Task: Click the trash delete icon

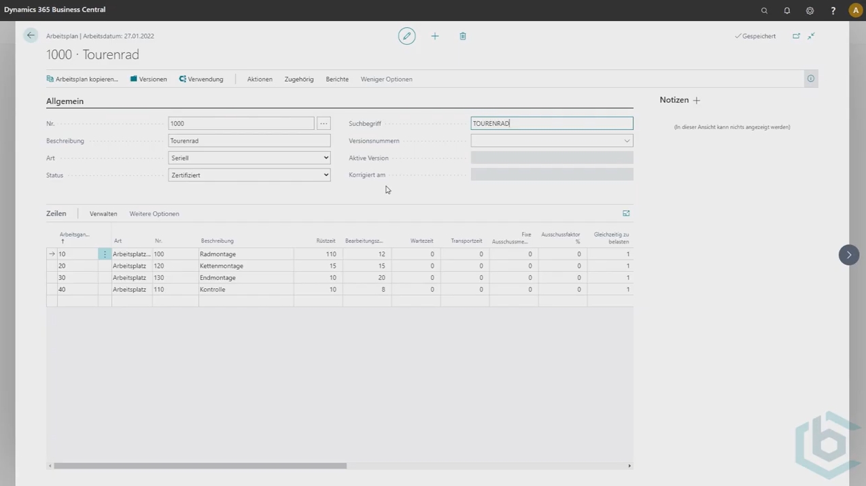Action: coord(463,36)
